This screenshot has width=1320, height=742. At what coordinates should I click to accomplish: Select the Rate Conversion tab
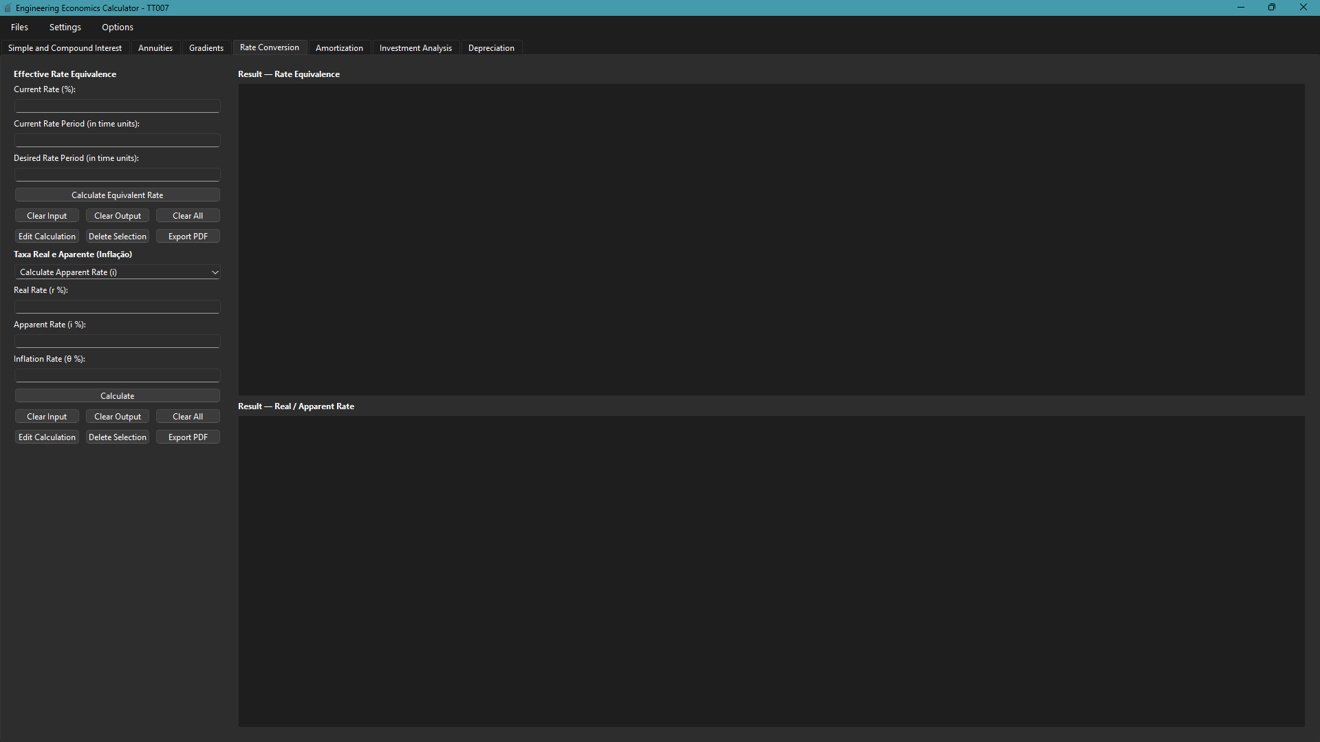[270, 47]
